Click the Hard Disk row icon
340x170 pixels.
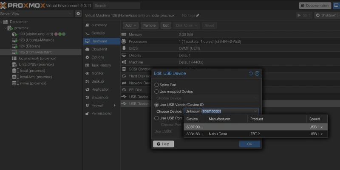pos(124,76)
